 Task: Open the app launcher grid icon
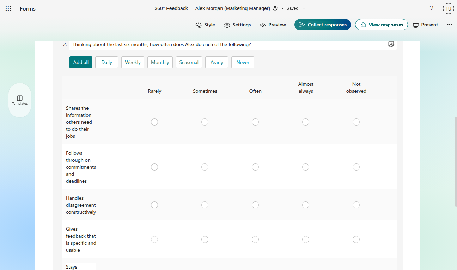[8, 8]
